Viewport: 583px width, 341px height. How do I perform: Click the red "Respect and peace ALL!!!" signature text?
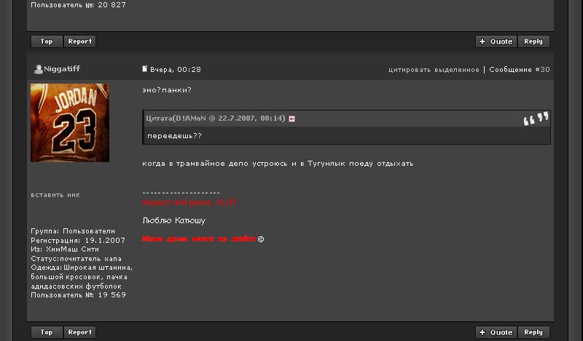point(189,202)
